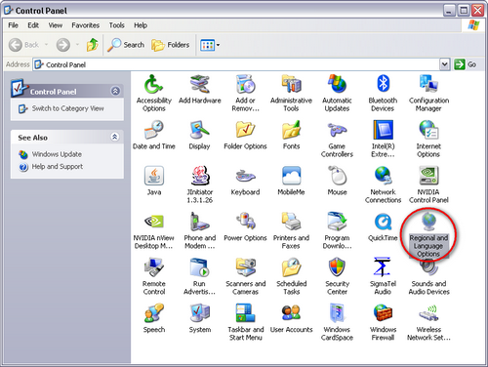Open Date and Time icon
Image resolution: width=488 pixels, height=367 pixels.
pos(153,130)
